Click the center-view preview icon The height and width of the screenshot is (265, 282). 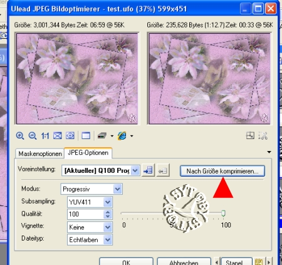[x=70, y=136]
